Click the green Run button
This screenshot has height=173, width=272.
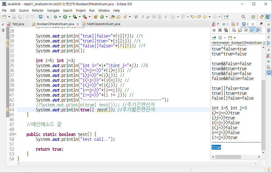(x=65, y=17)
